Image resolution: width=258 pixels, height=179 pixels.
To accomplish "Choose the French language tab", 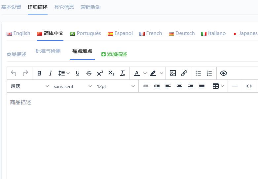I will 151,33.
